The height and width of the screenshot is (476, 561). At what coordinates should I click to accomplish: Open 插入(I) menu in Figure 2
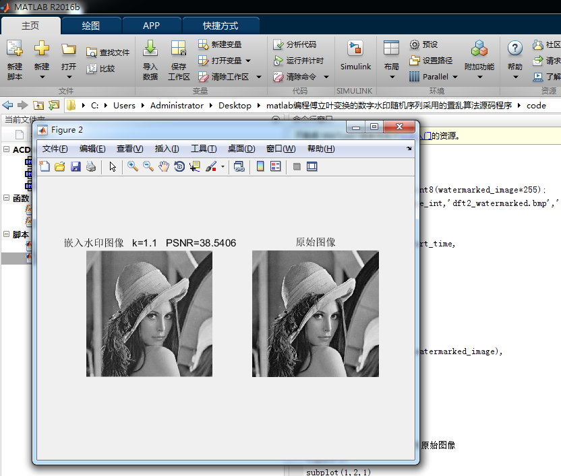click(167, 149)
